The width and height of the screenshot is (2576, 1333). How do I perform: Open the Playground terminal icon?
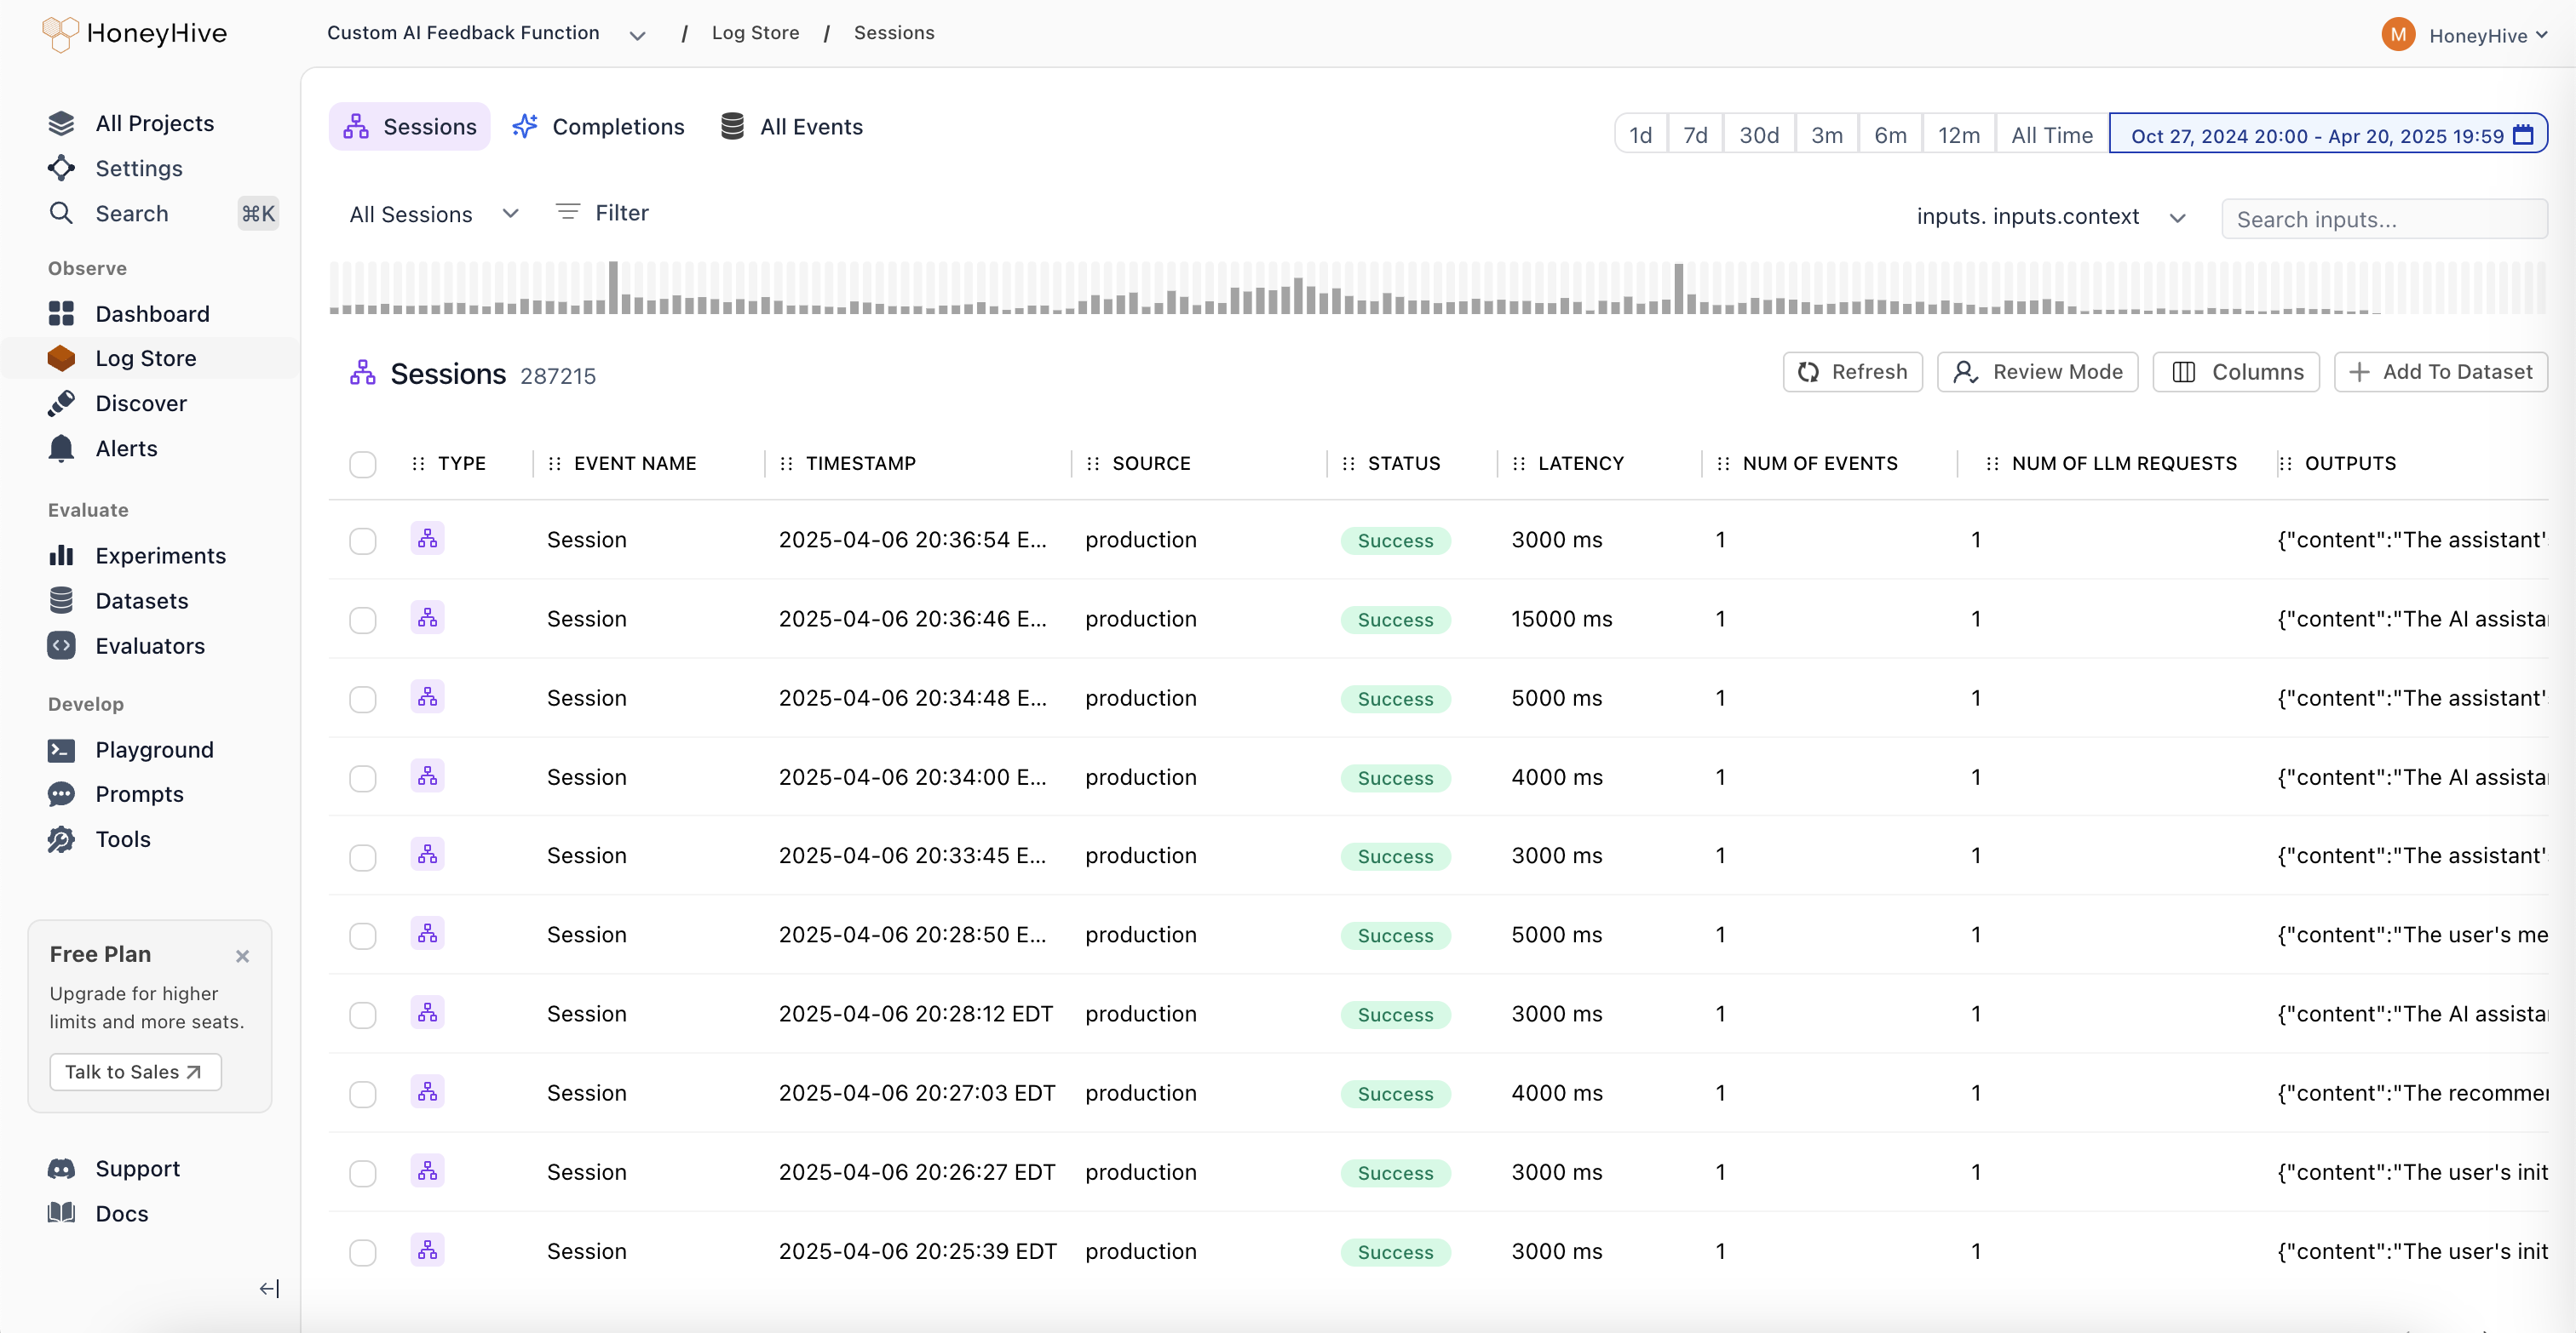pyautogui.click(x=61, y=749)
